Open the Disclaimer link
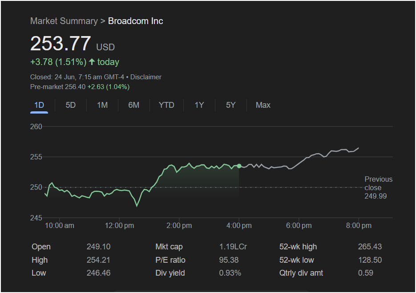Viewport: 416px width, 293px height. pos(145,77)
